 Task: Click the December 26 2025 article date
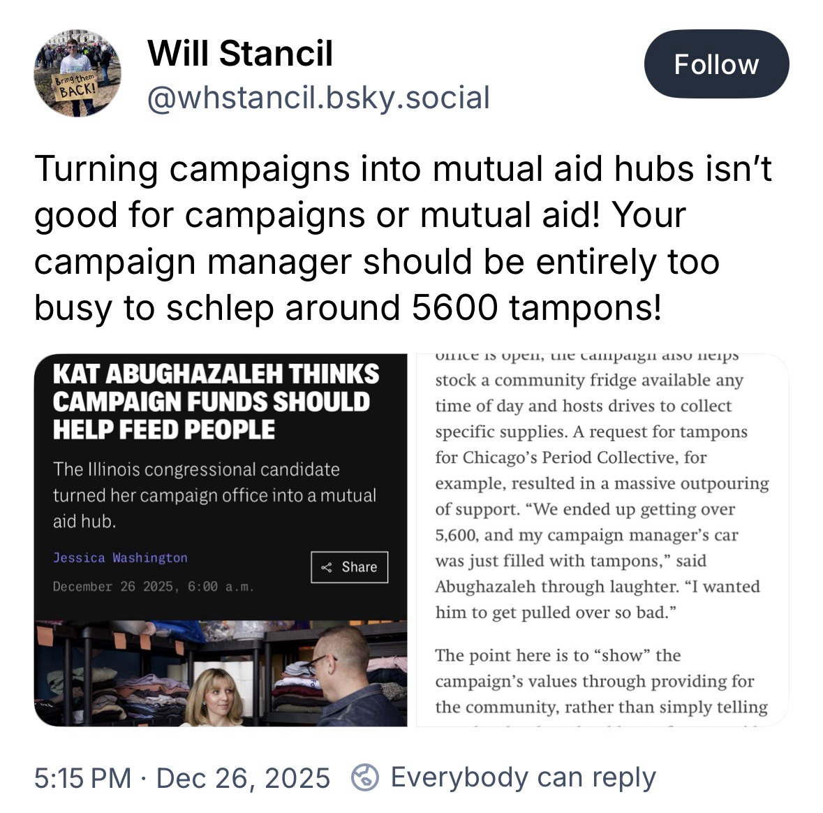(x=153, y=587)
